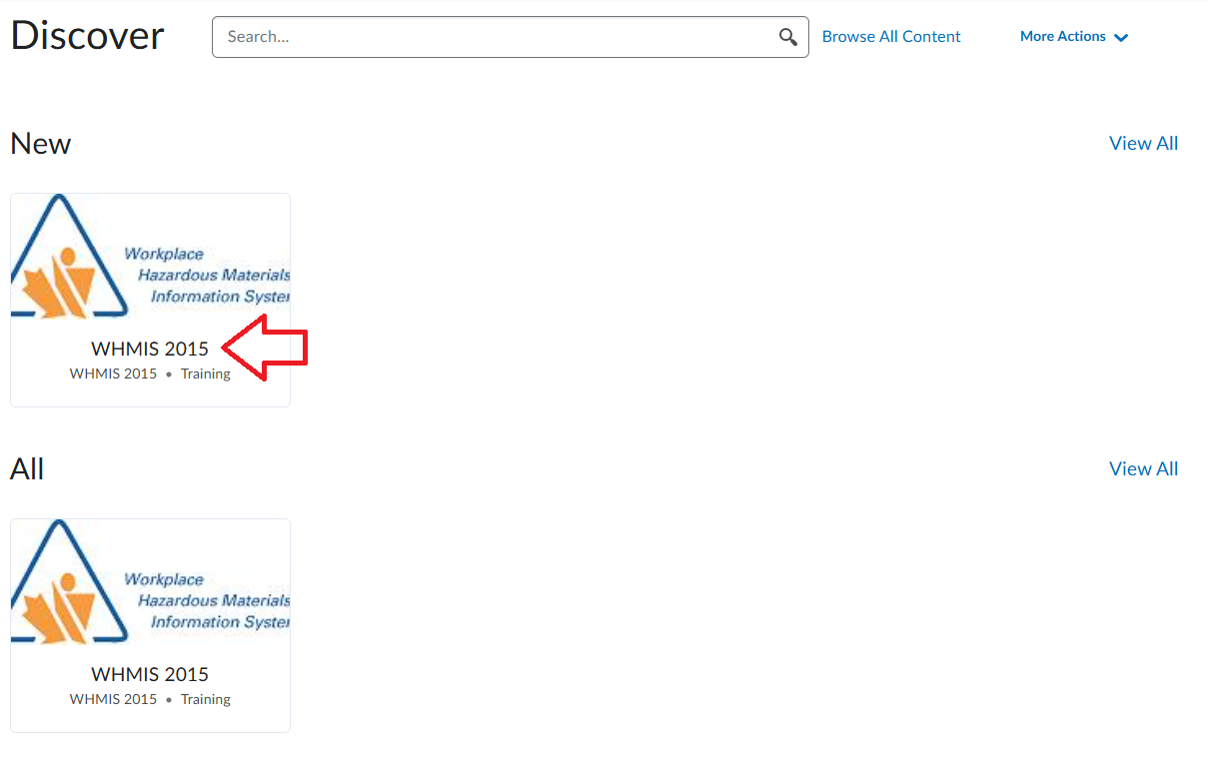
Task: Expand the More Actions dropdown
Action: (1074, 36)
